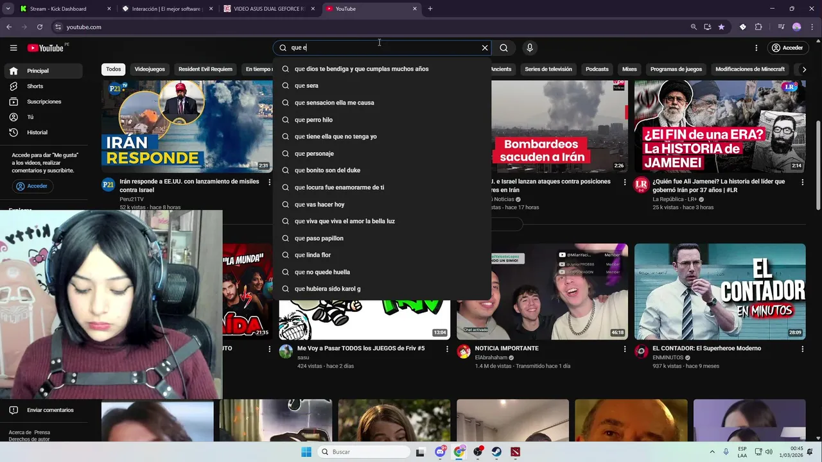Choose suggestion 'que linda flor'

[x=382, y=255]
